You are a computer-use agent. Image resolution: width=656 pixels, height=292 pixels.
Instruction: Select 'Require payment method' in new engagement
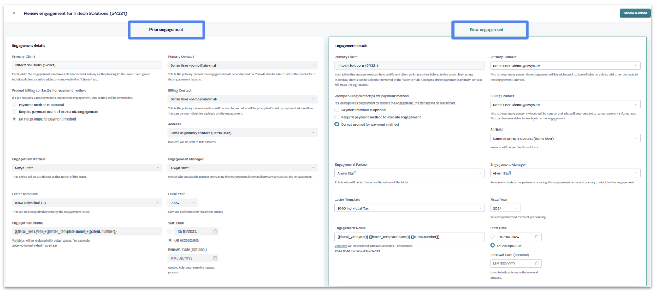tap(337, 117)
